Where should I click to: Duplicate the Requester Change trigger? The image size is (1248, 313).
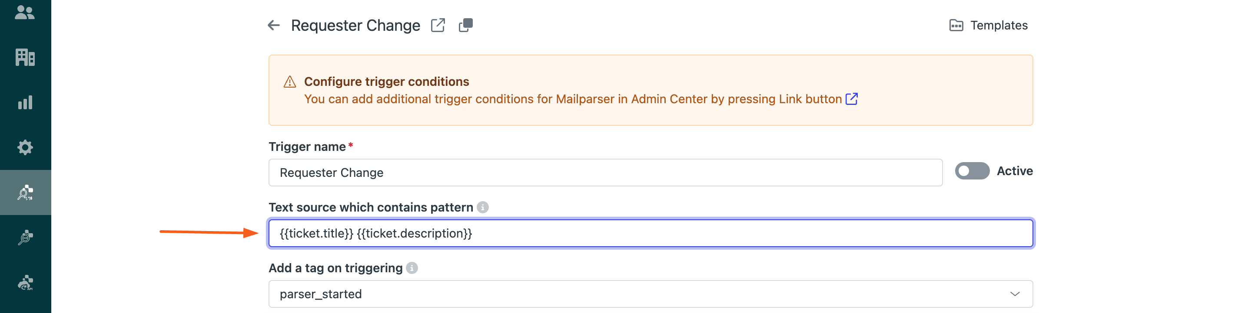(x=465, y=25)
